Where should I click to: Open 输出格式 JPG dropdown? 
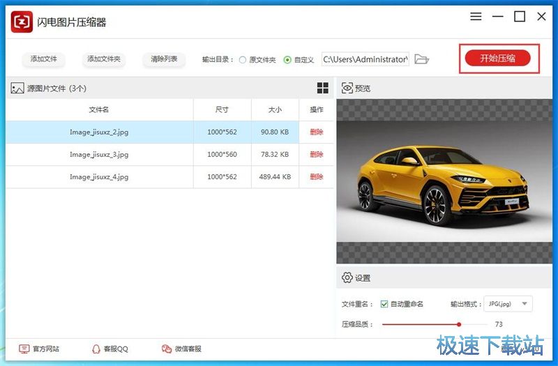(x=508, y=304)
